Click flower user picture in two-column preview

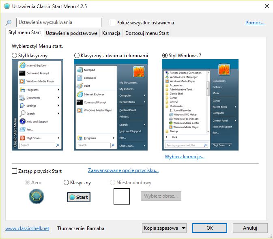pos(139,72)
